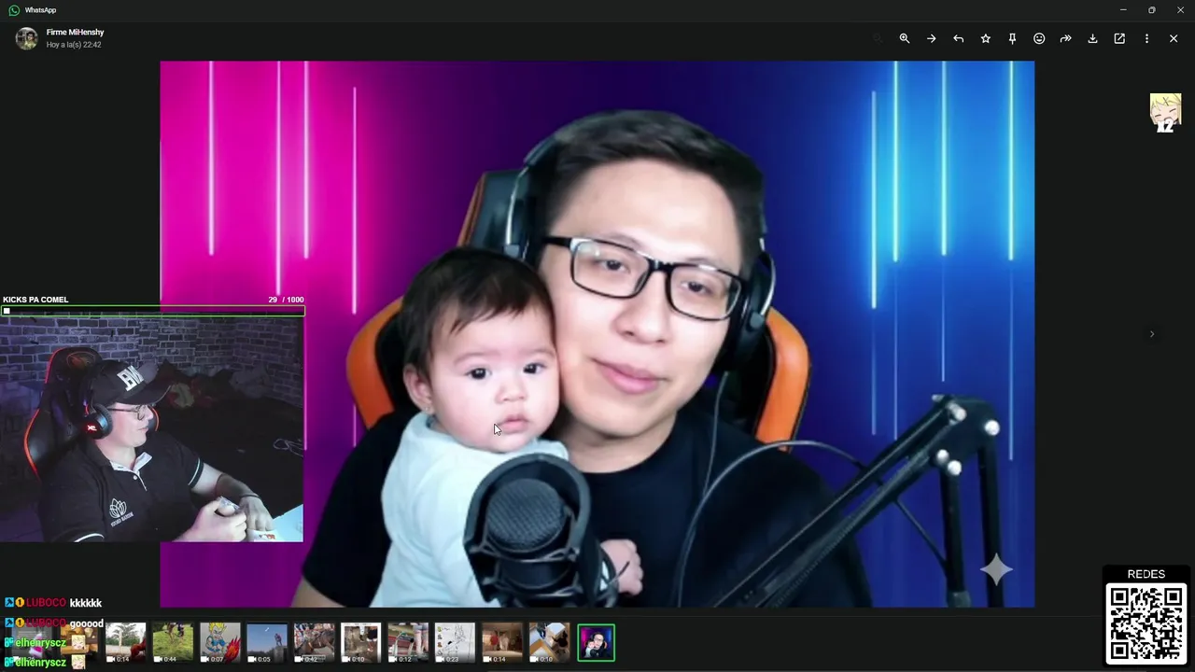This screenshot has width=1195, height=672.
Task: Open the 0:12 video thumbnail
Action: click(408, 642)
